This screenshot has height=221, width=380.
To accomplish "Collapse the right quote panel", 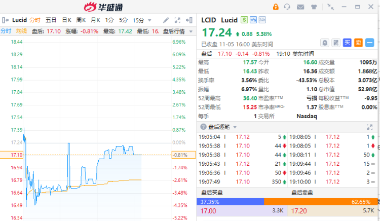I will pos(189,20).
